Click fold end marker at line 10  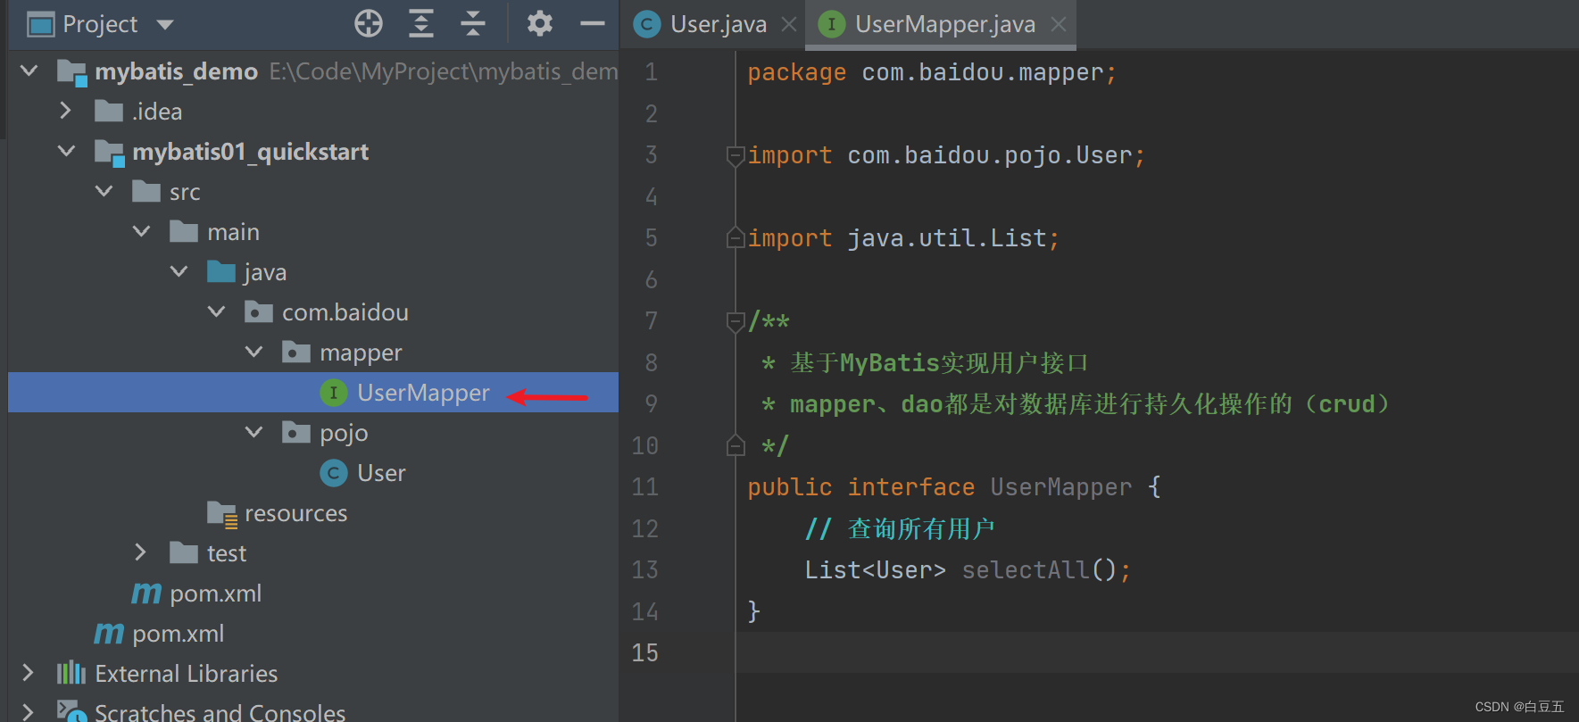735,444
